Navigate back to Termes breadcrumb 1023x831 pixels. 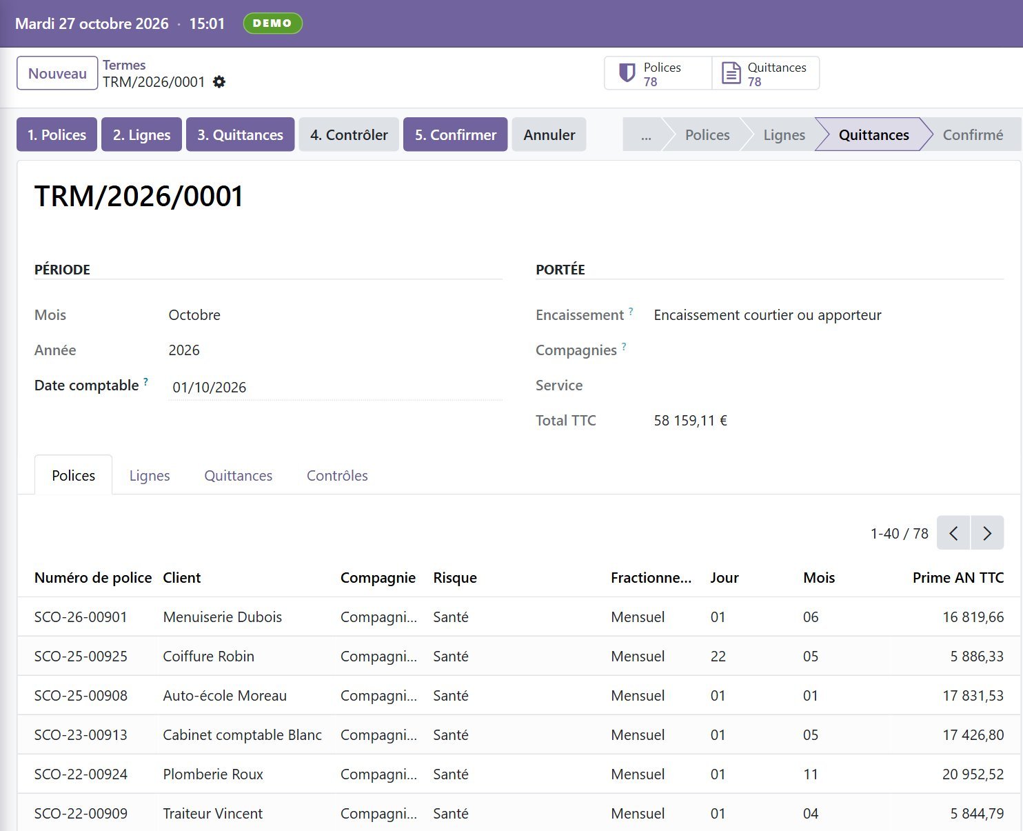124,65
